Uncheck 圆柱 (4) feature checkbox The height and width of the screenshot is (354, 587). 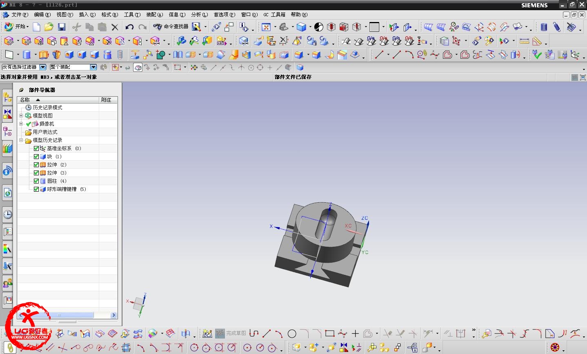point(36,181)
